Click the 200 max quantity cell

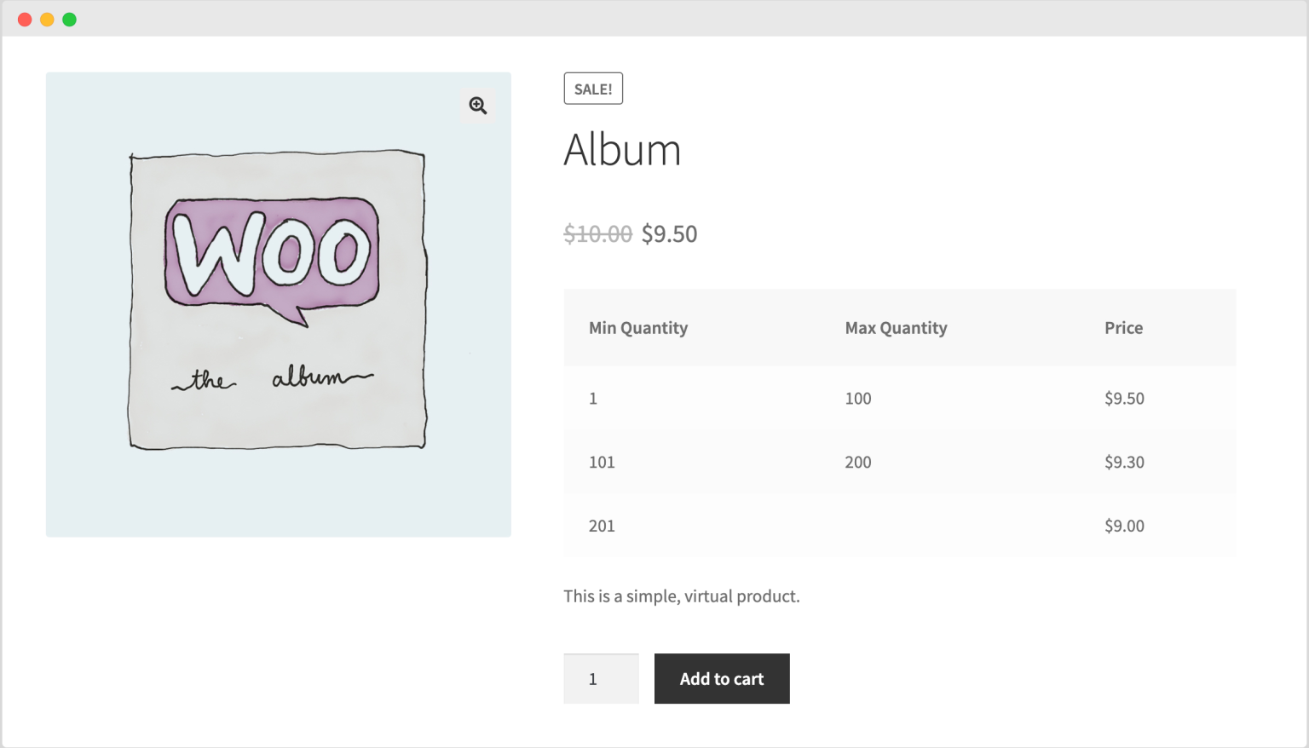point(858,463)
